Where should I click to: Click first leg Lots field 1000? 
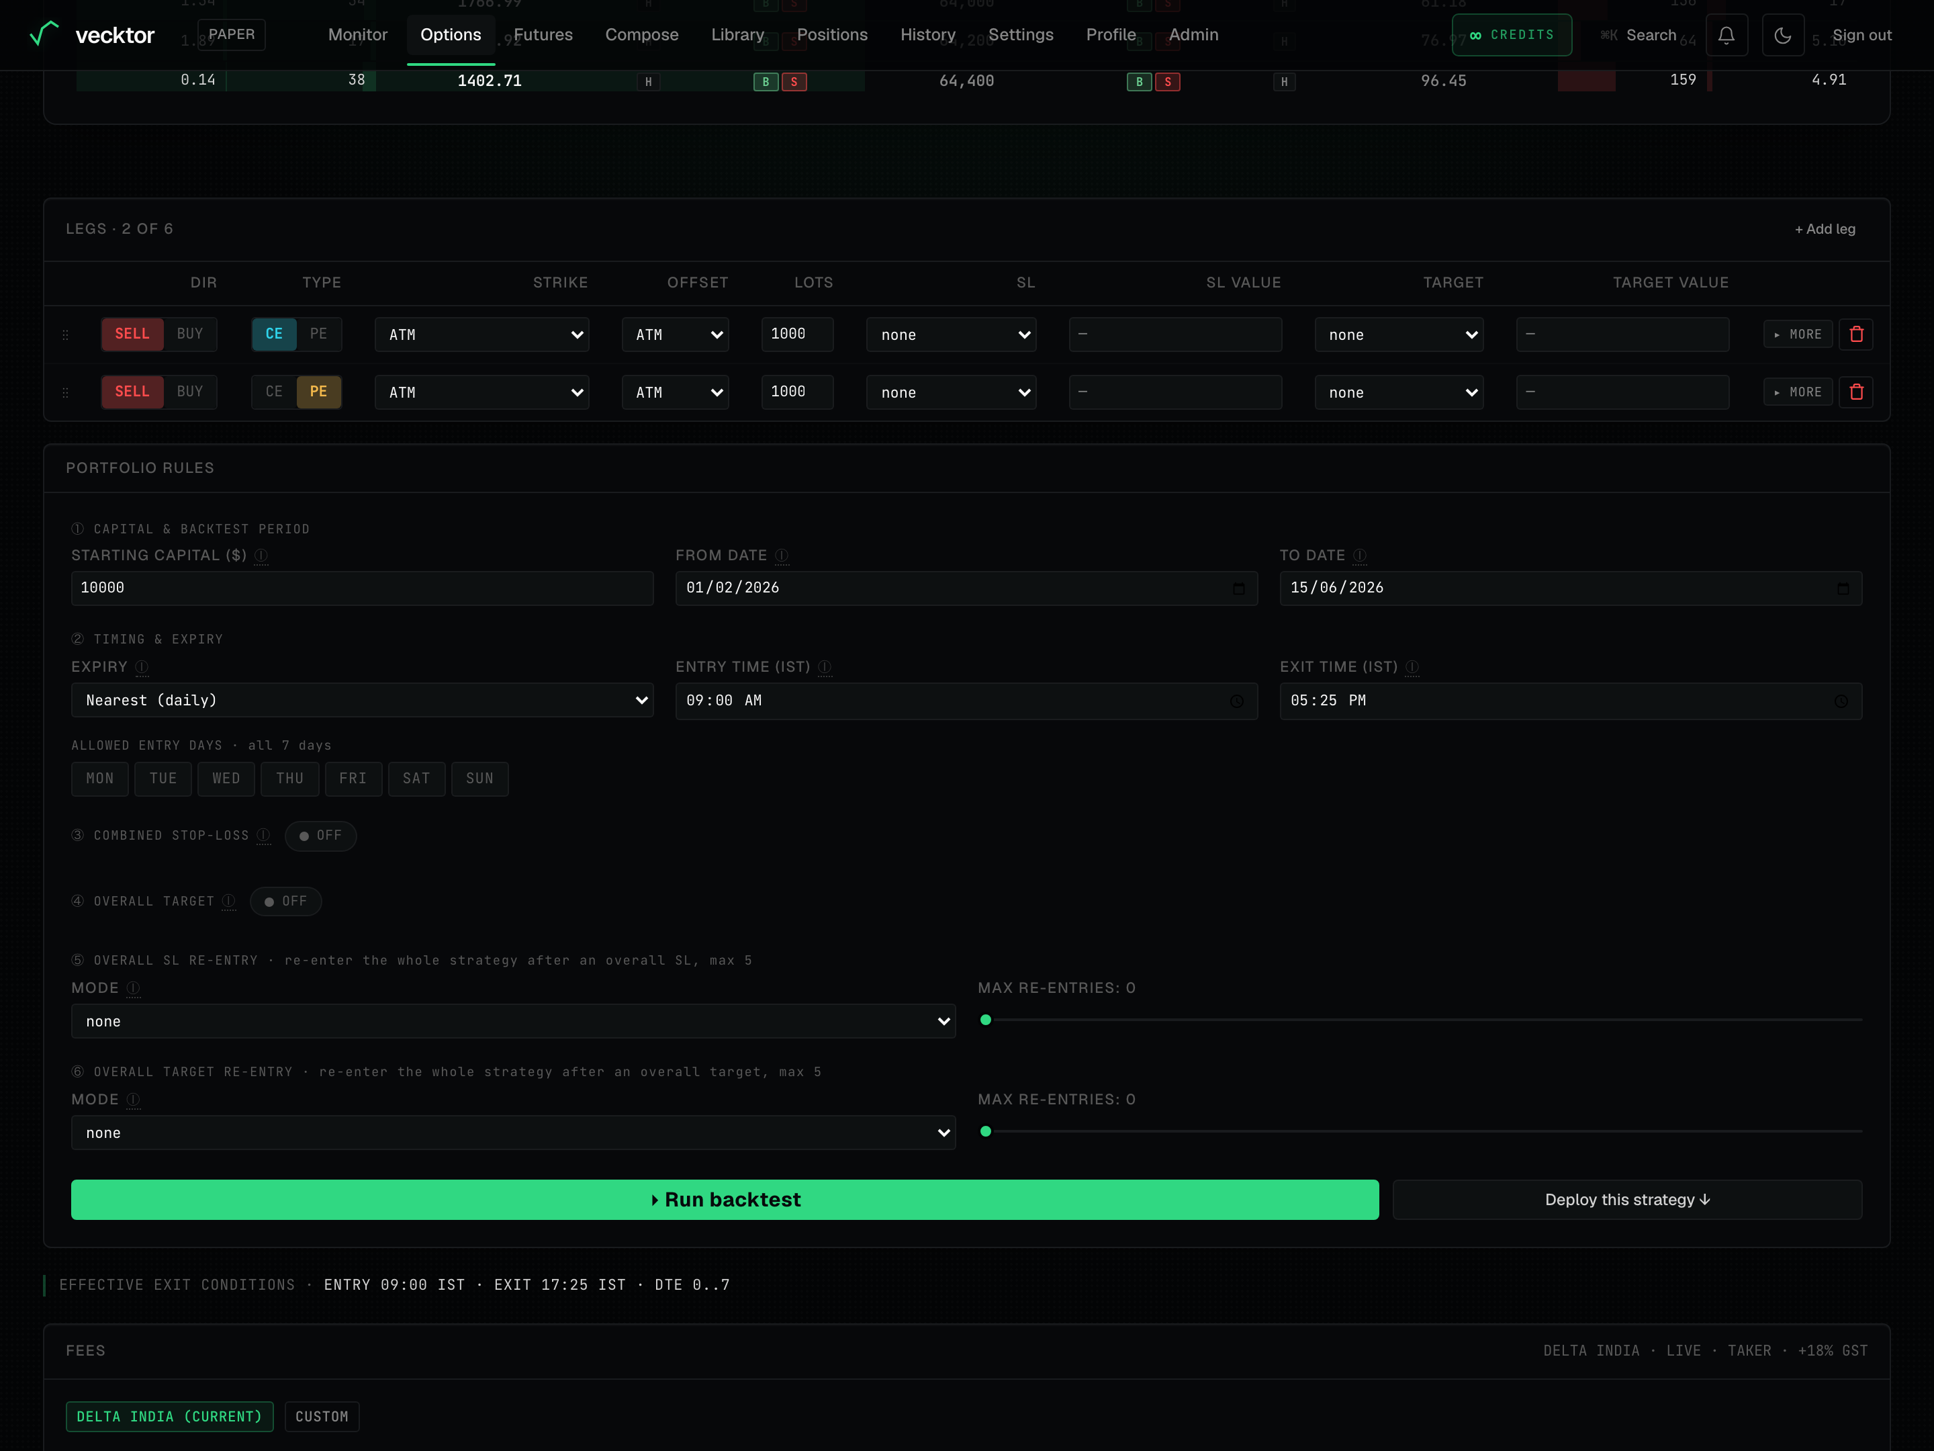pos(796,334)
